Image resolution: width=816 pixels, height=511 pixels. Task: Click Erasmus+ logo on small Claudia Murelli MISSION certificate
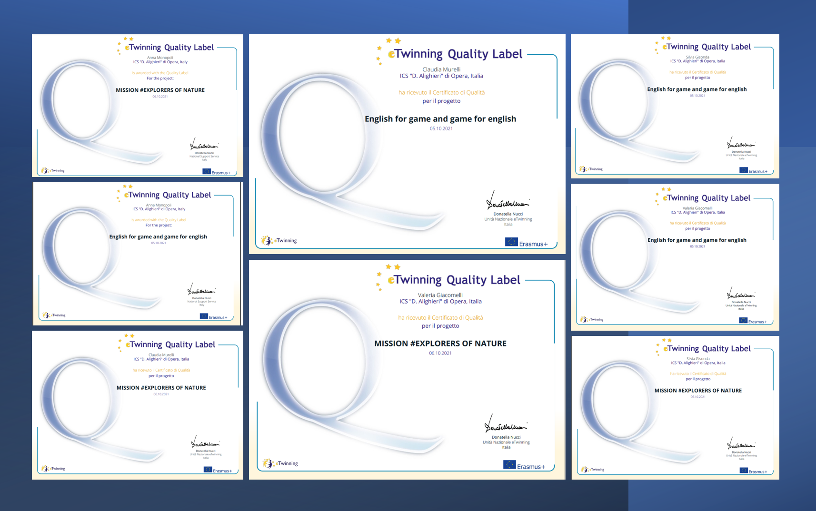click(218, 470)
